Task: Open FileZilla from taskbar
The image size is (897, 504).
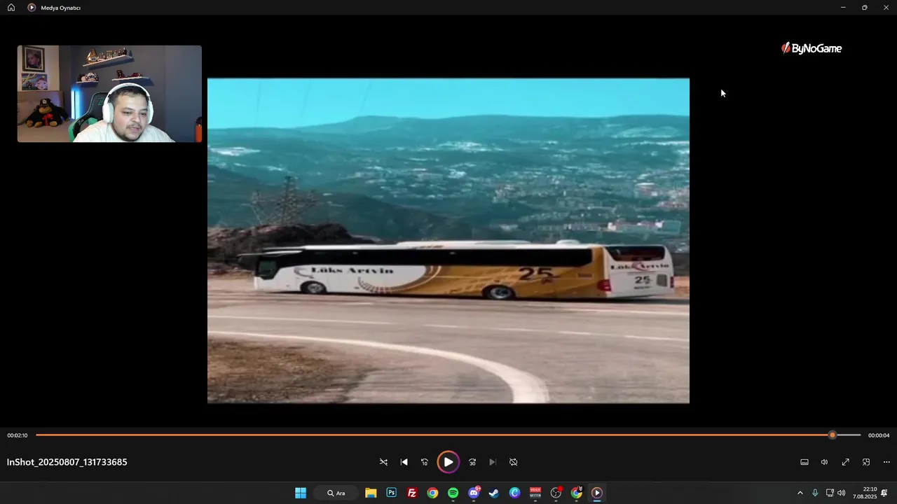Action: [x=412, y=493]
